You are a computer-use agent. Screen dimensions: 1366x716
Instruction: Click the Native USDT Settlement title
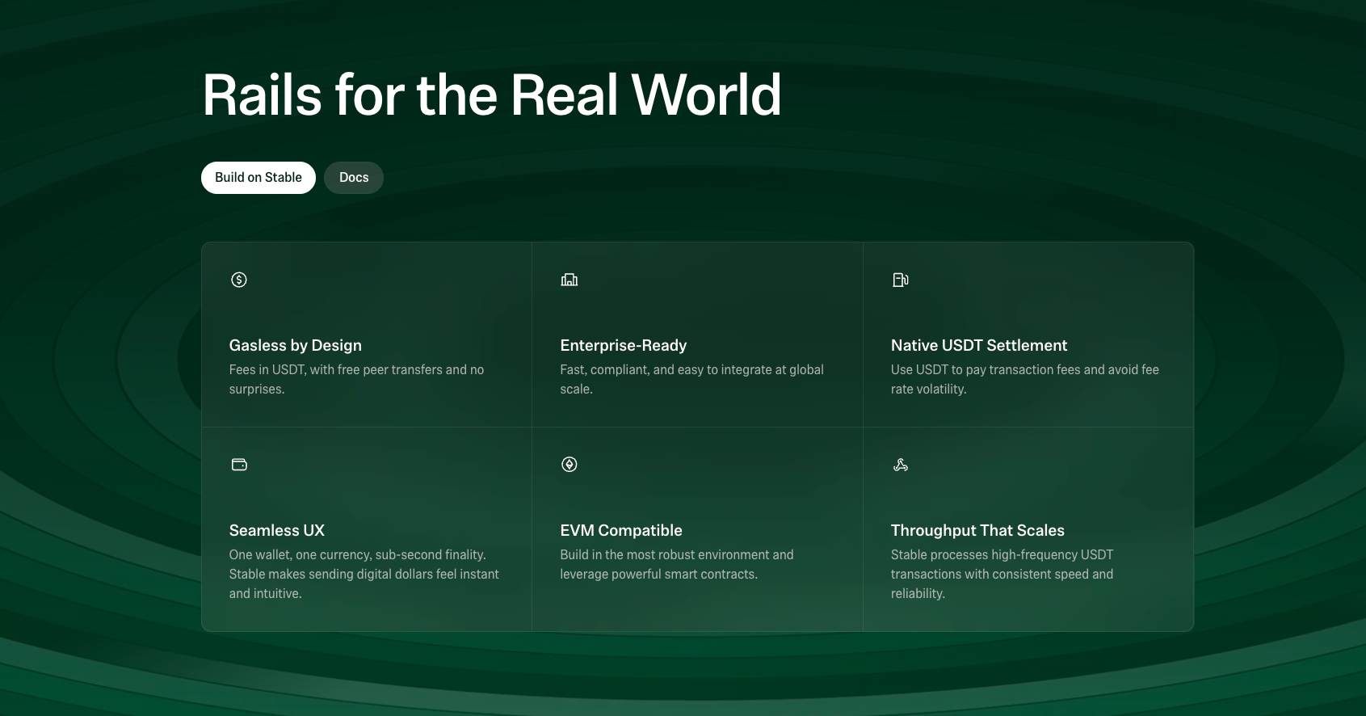pos(978,345)
